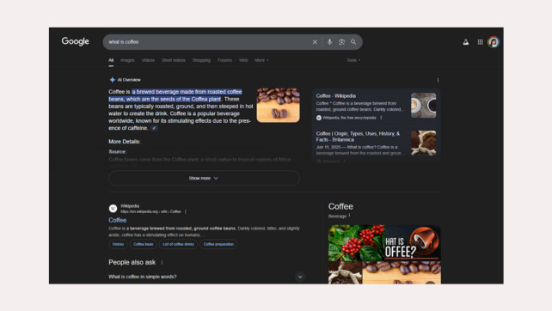The width and height of the screenshot is (552, 311).
Task: Open 'What is Coffee?' image in knowledge panel
Action: pos(413,243)
